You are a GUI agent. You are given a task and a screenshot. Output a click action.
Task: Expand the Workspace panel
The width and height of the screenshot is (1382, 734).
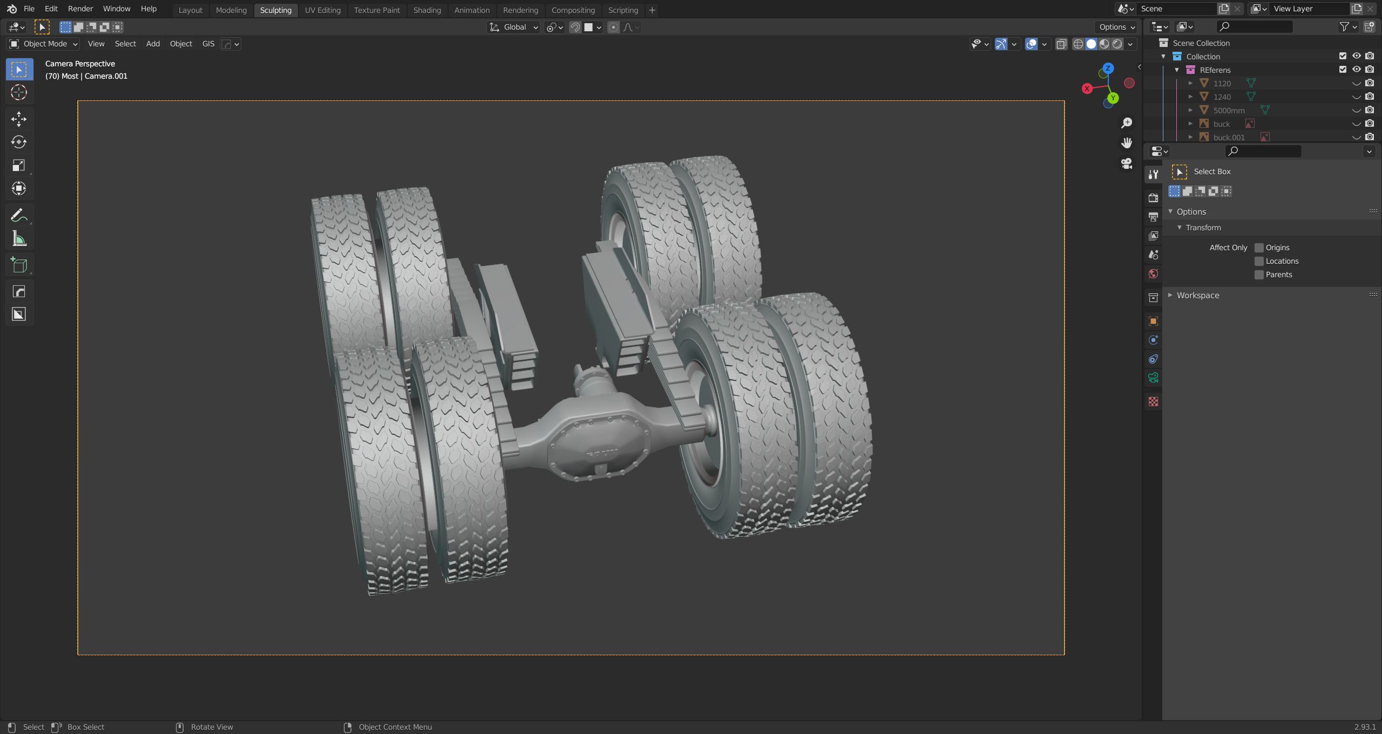tap(1197, 295)
